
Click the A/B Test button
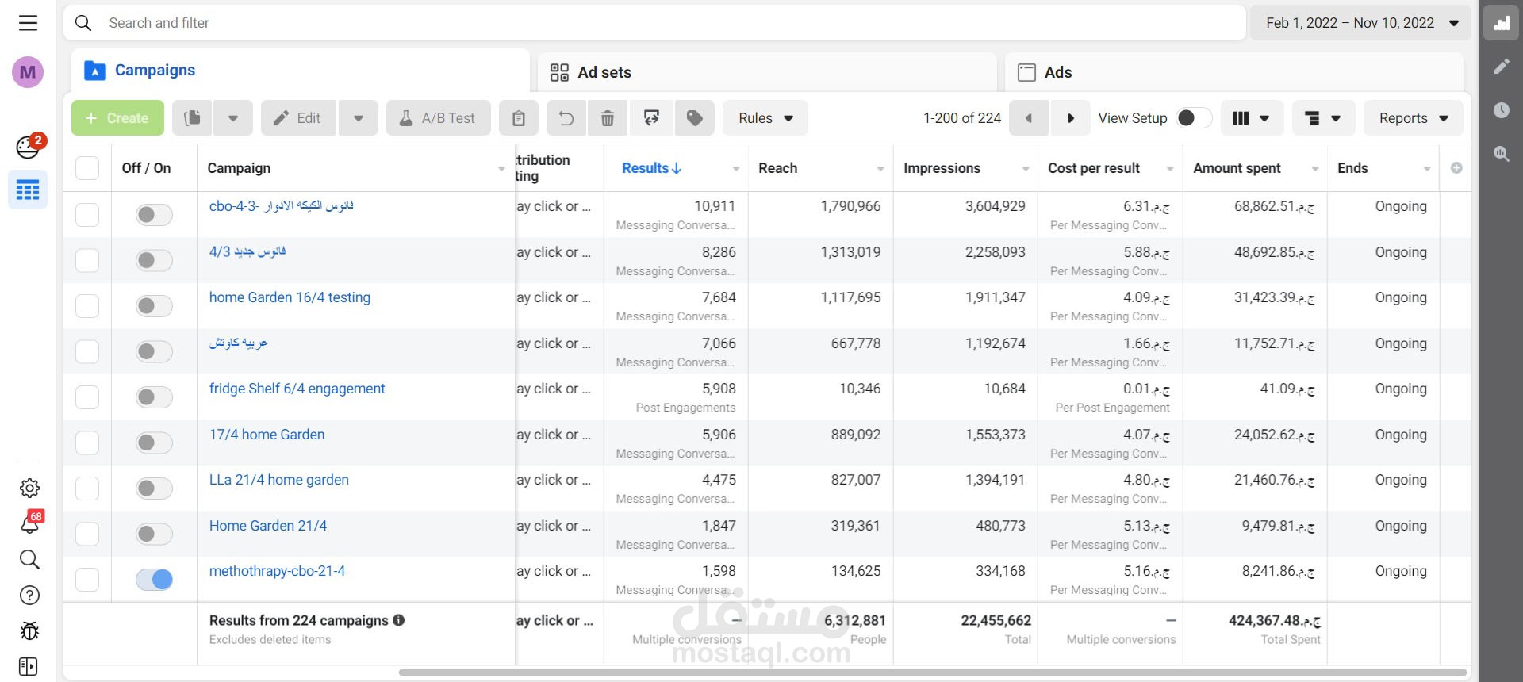pyautogui.click(x=439, y=118)
